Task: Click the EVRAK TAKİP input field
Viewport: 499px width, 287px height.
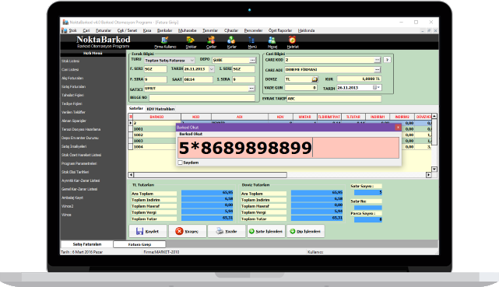Action: (334, 99)
